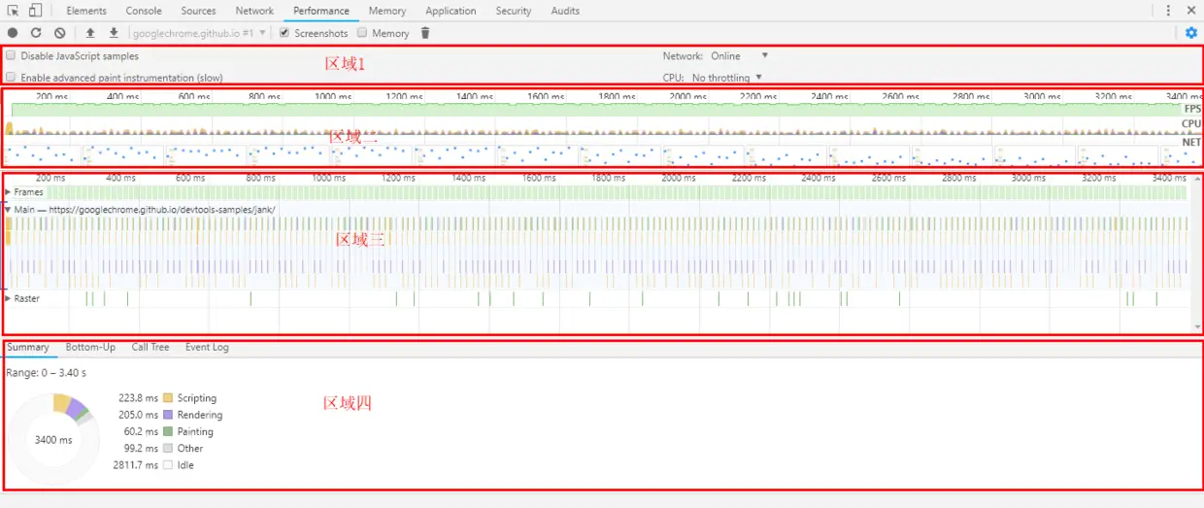Click the Rendering purple color swatch
The image size is (1204, 508).
[168, 415]
